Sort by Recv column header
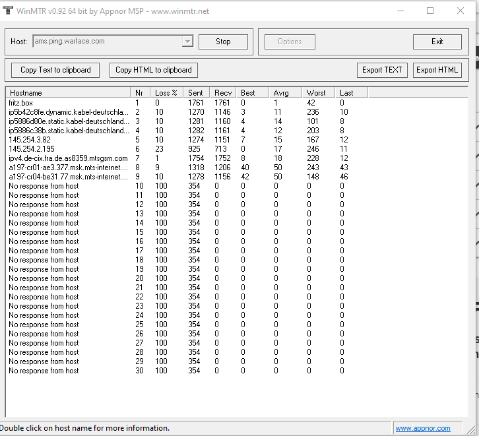 coord(223,93)
